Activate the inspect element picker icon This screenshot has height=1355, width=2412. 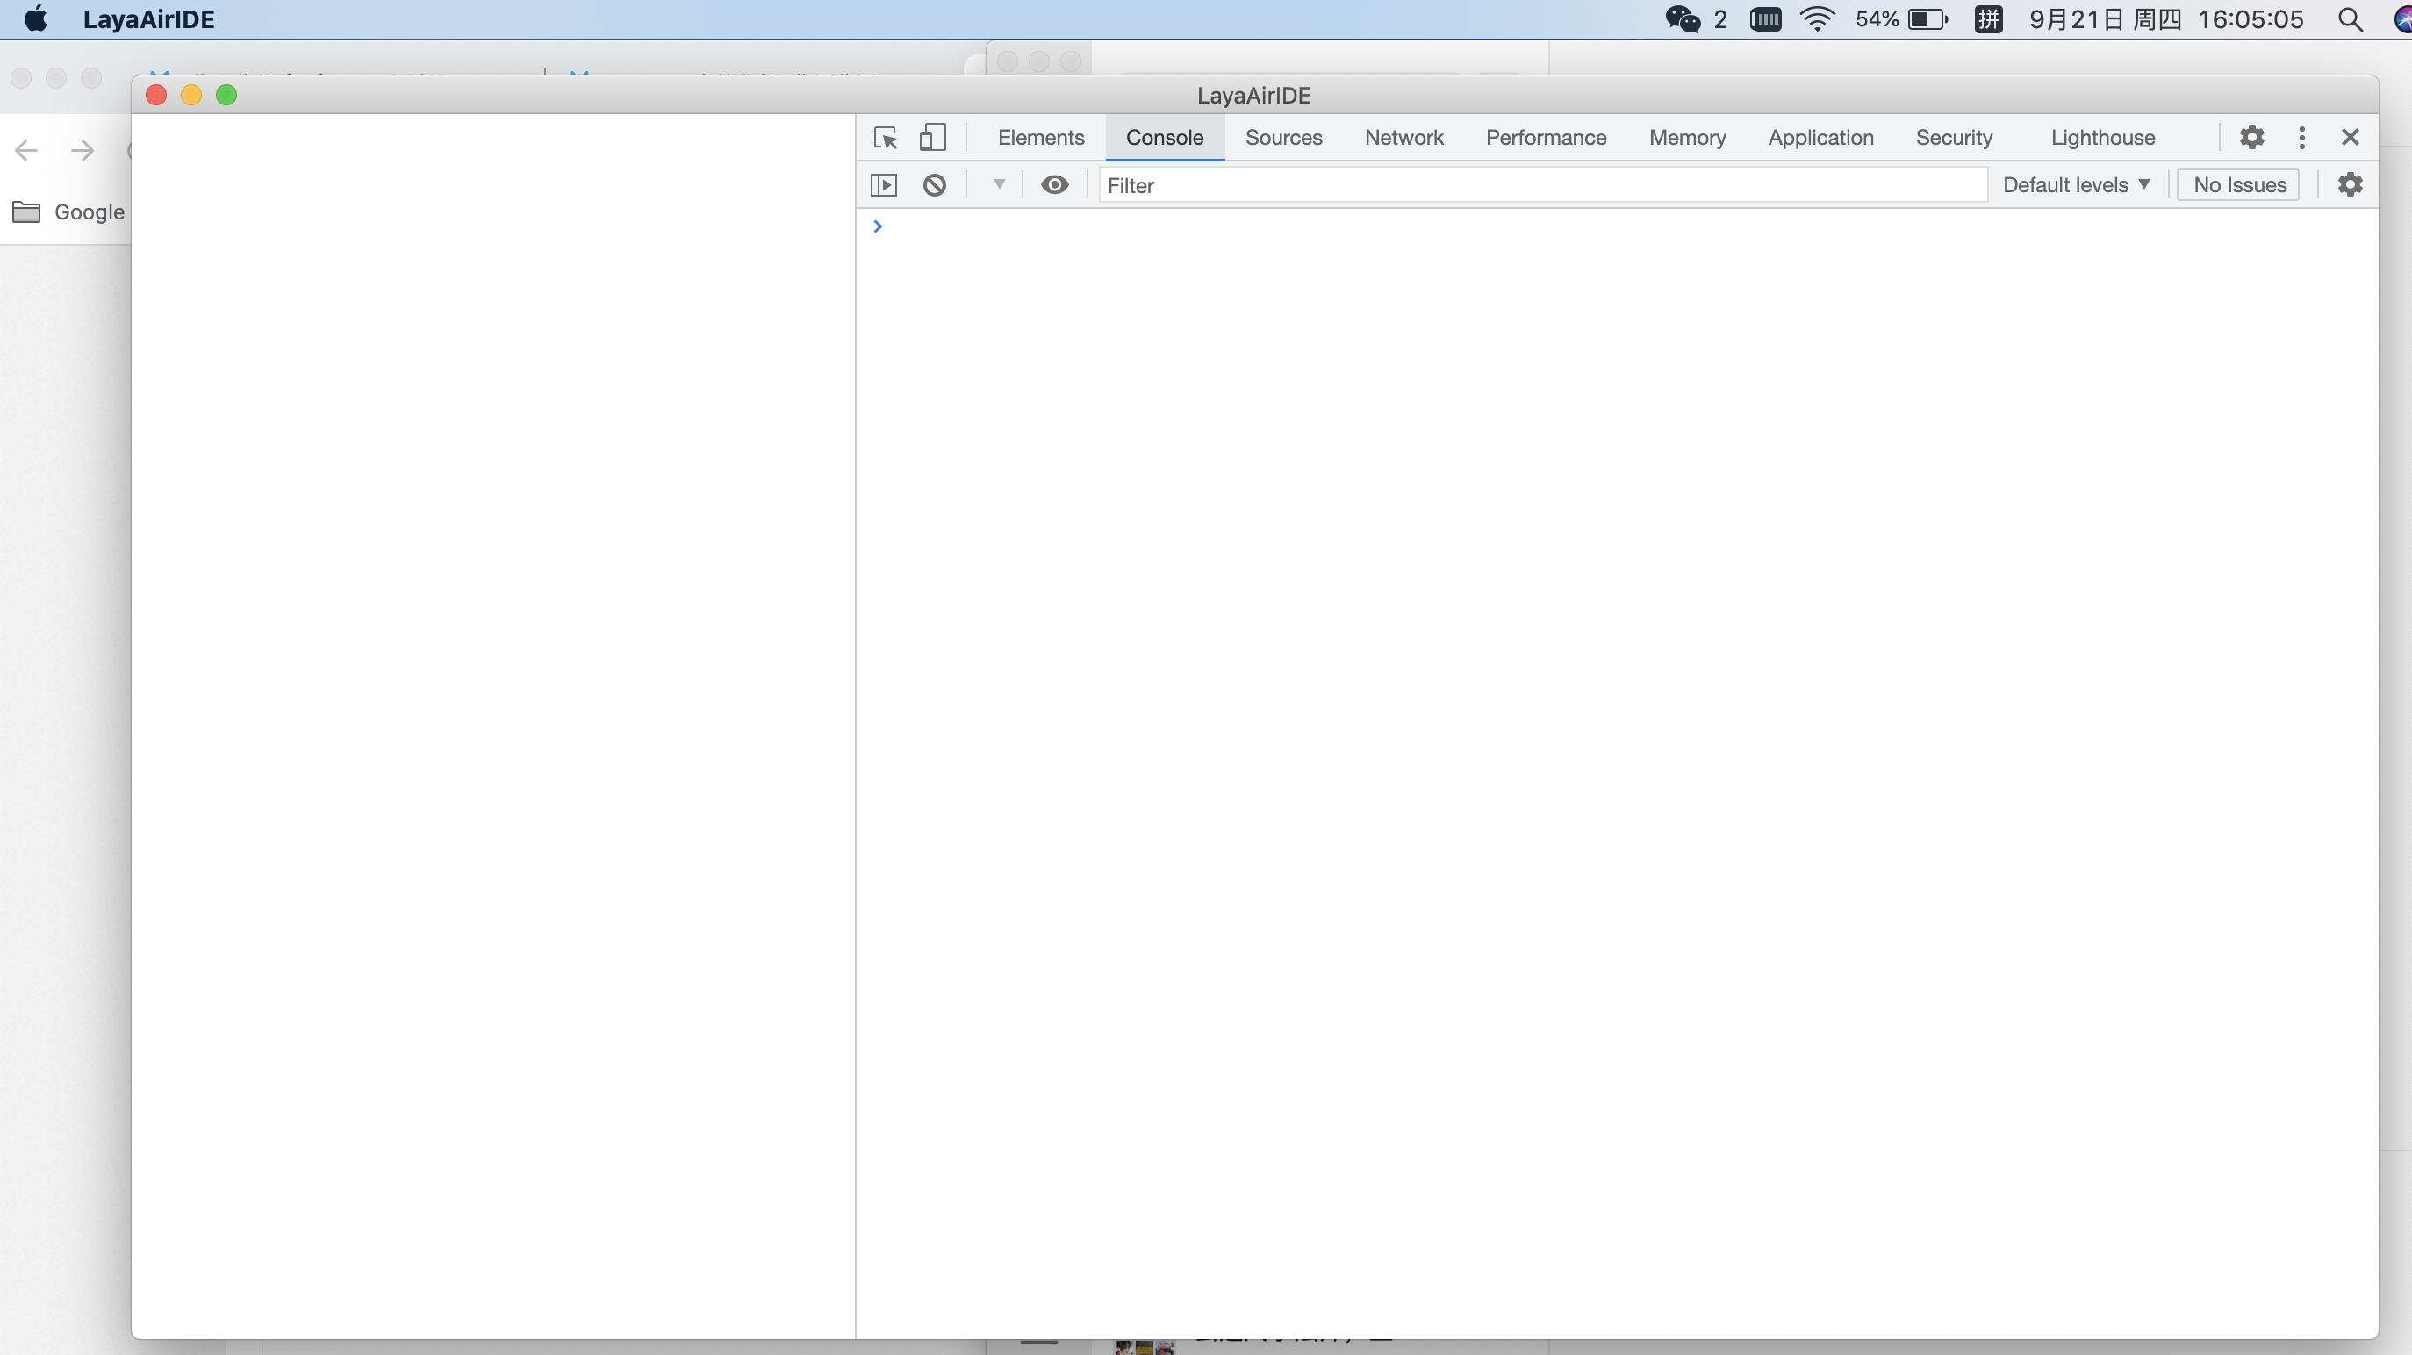coord(885,138)
